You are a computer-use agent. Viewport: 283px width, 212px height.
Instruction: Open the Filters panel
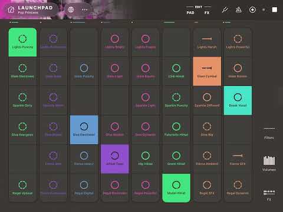click(269, 134)
